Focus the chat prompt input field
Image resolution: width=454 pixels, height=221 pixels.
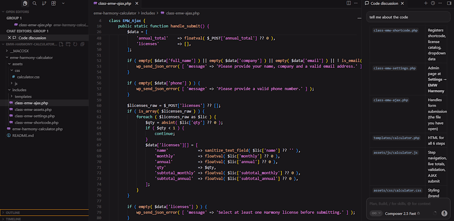408,204
